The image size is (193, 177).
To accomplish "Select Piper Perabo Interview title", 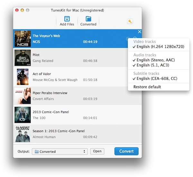I will point(50,93).
